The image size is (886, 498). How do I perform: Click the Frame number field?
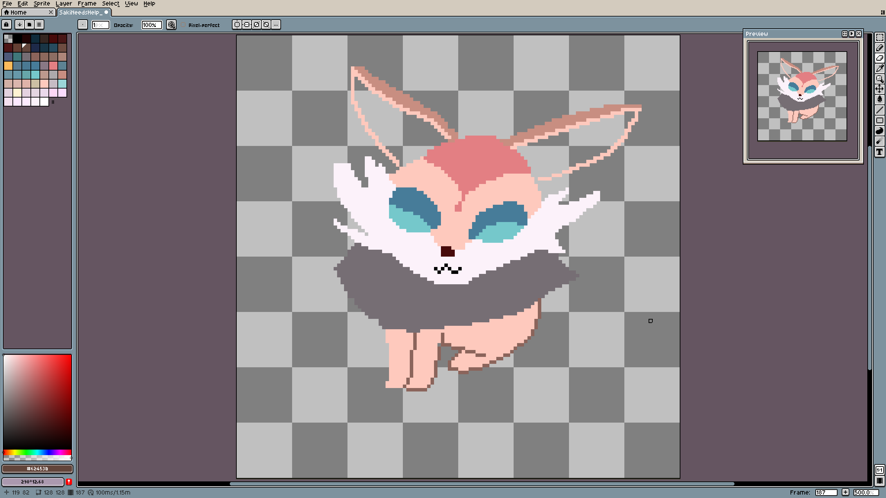826,492
